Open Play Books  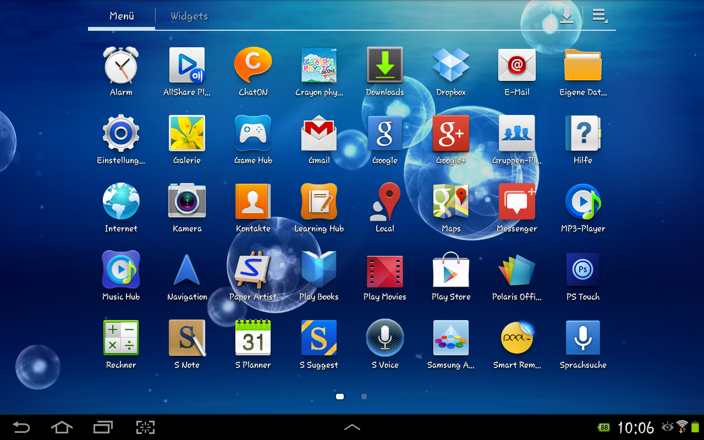(319, 270)
